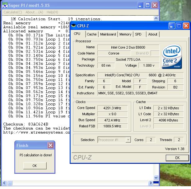Open the Memory tab in CPU-Z

(x=125, y=34)
